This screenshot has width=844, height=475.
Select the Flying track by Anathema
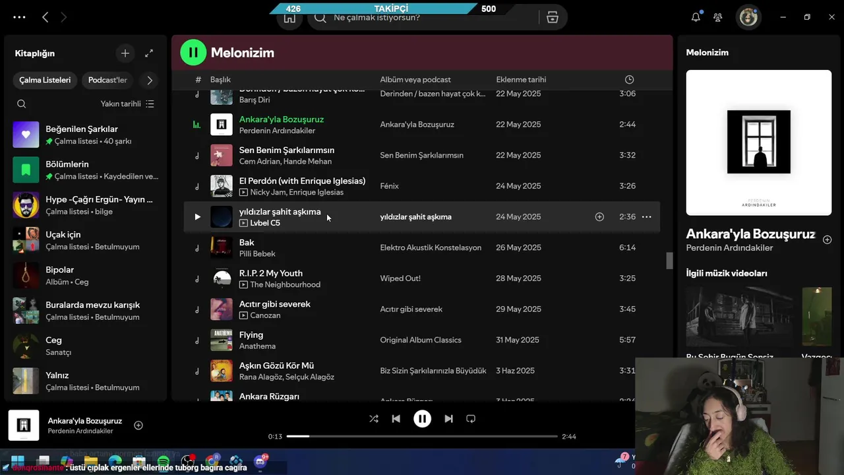422,340
